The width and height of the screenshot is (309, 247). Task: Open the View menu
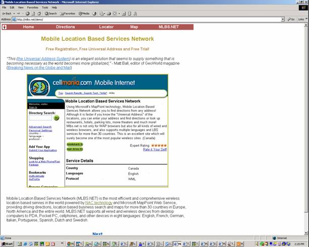21,8
